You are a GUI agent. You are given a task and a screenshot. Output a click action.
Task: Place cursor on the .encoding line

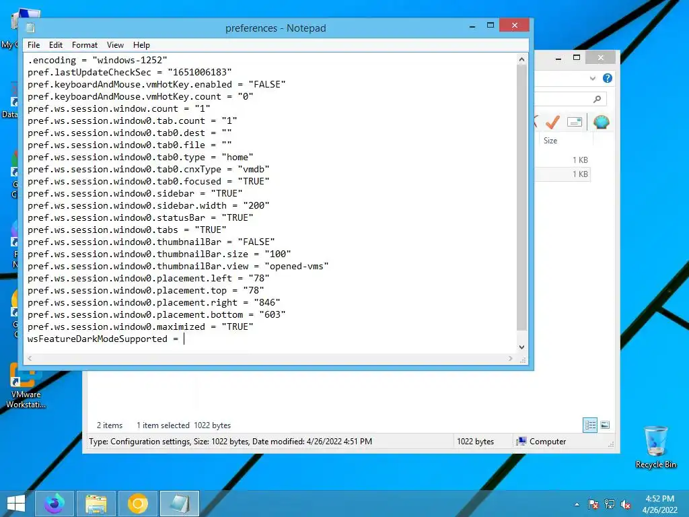tap(97, 60)
